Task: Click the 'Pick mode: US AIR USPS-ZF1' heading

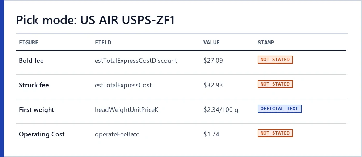Action: pyautogui.click(x=96, y=20)
